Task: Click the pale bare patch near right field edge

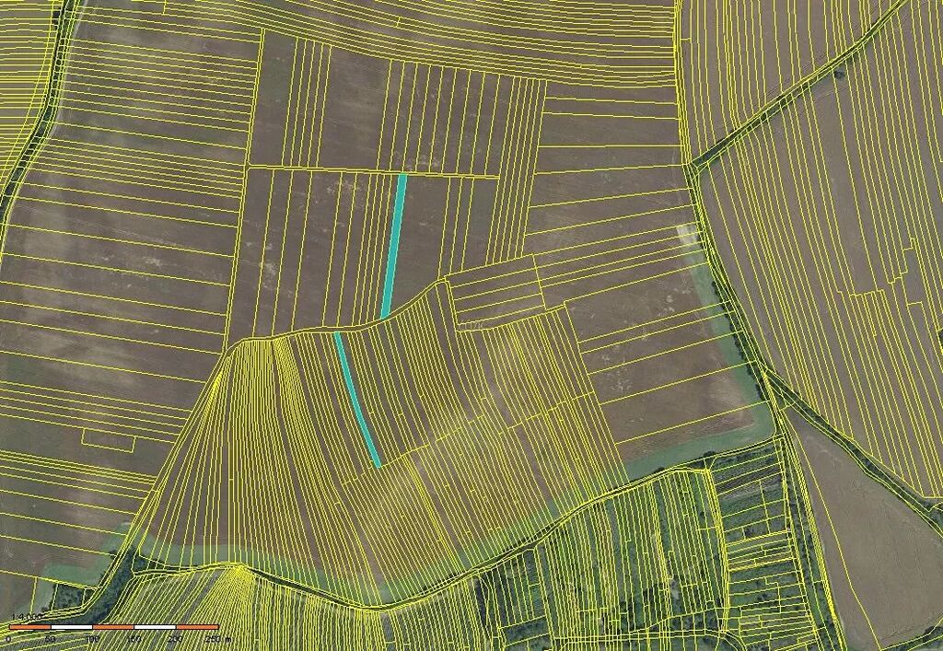Action: (x=688, y=233)
